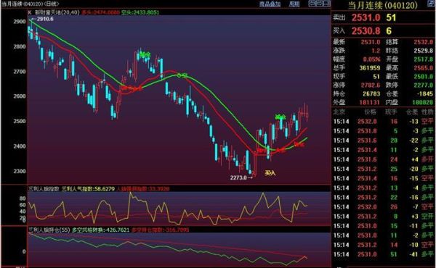Open the 周期 period link

coord(294,4)
